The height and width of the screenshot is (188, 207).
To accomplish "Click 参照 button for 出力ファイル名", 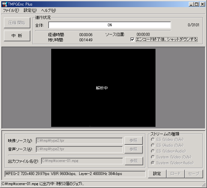I will (x=134, y=161).
